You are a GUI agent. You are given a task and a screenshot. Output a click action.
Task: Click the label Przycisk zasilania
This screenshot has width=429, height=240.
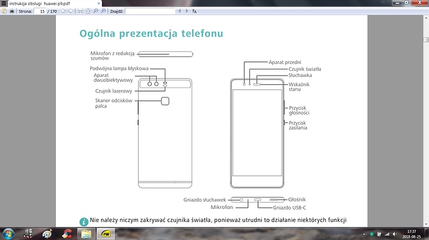298,125
